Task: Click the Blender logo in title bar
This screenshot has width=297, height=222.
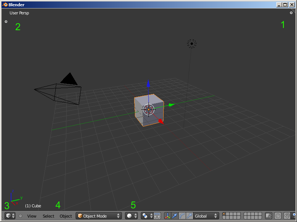Action: click(x=5, y=4)
